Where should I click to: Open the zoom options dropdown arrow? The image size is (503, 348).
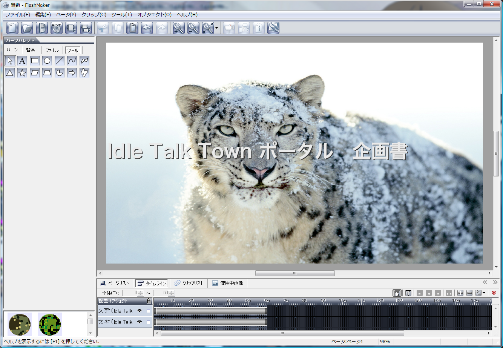(x=216, y=28)
